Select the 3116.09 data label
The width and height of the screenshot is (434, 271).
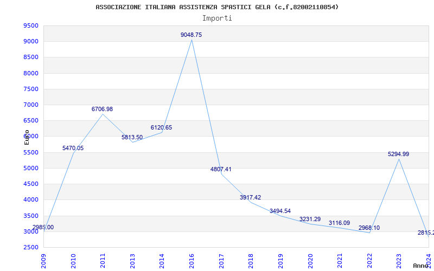[x=340, y=223]
